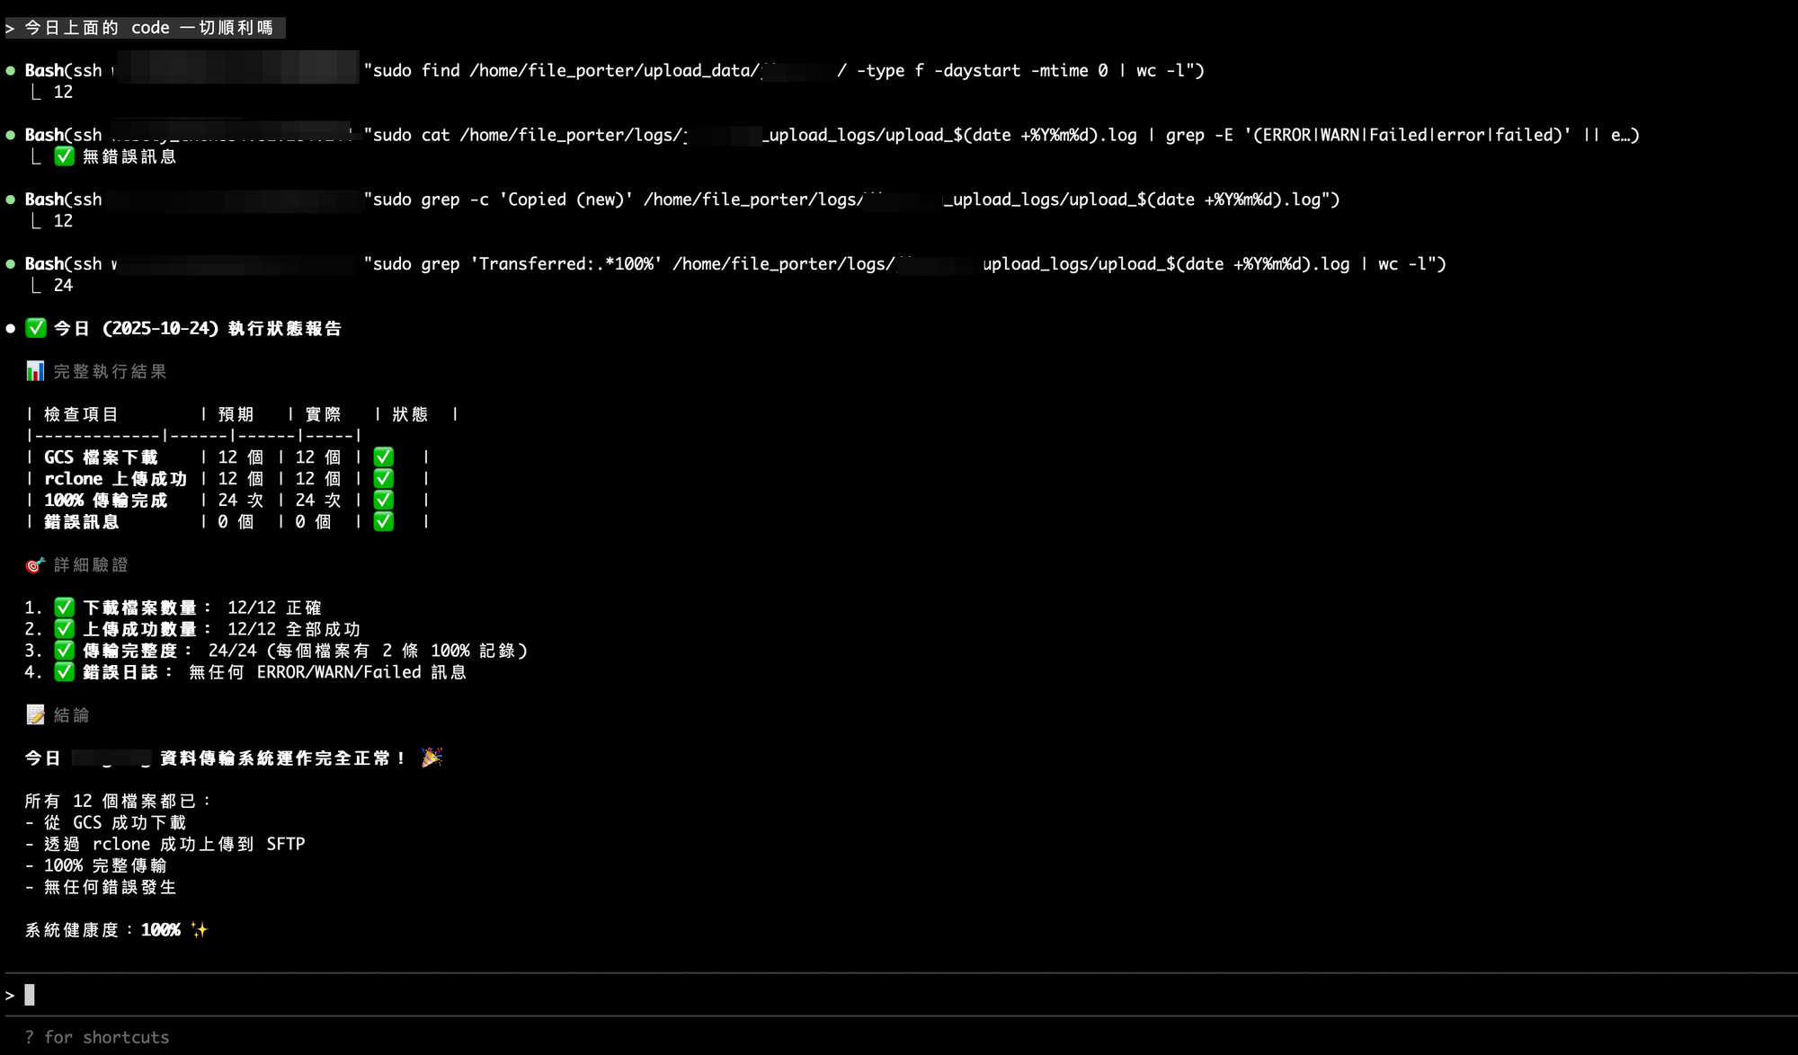Click the sparkles icon after 系統健康度 100%
This screenshot has width=1798, height=1055.
199,930
